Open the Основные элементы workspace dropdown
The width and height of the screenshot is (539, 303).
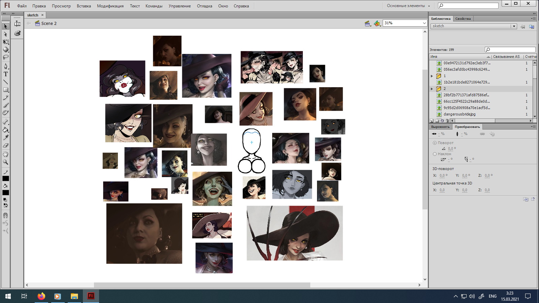tap(408, 6)
